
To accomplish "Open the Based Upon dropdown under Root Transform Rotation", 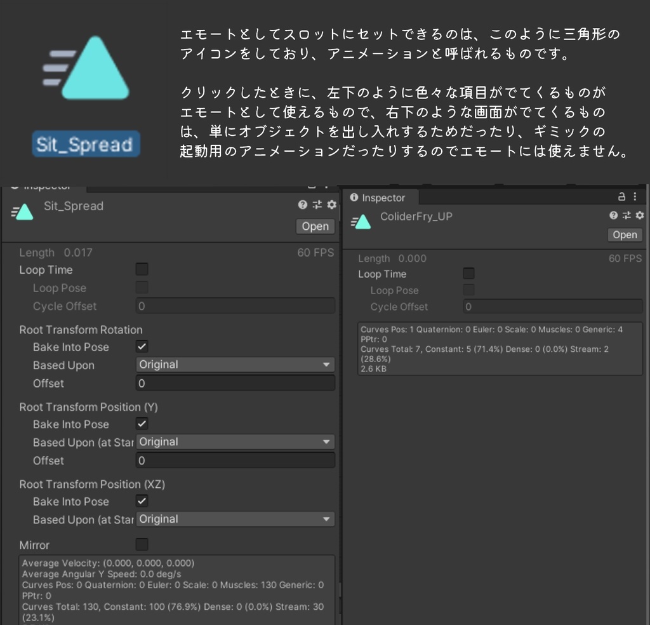I will point(235,365).
